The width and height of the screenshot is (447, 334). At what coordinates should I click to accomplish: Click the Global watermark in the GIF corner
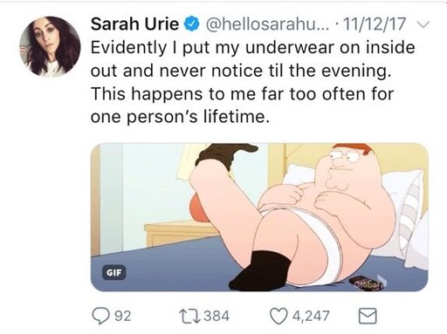pyautogui.click(x=369, y=283)
